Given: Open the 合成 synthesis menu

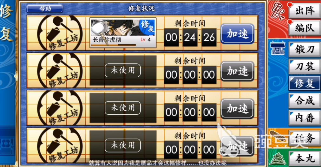Looking at the screenshot, I should (305, 101).
